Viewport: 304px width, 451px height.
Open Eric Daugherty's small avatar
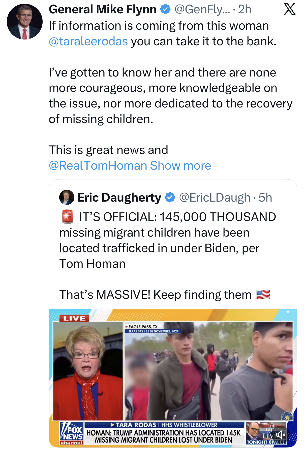pyautogui.click(x=67, y=197)
